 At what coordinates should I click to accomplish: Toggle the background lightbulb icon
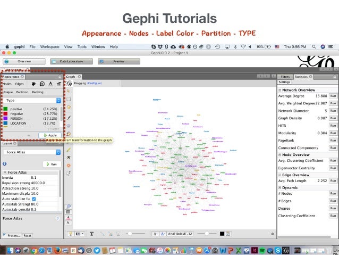coord(71,234)
